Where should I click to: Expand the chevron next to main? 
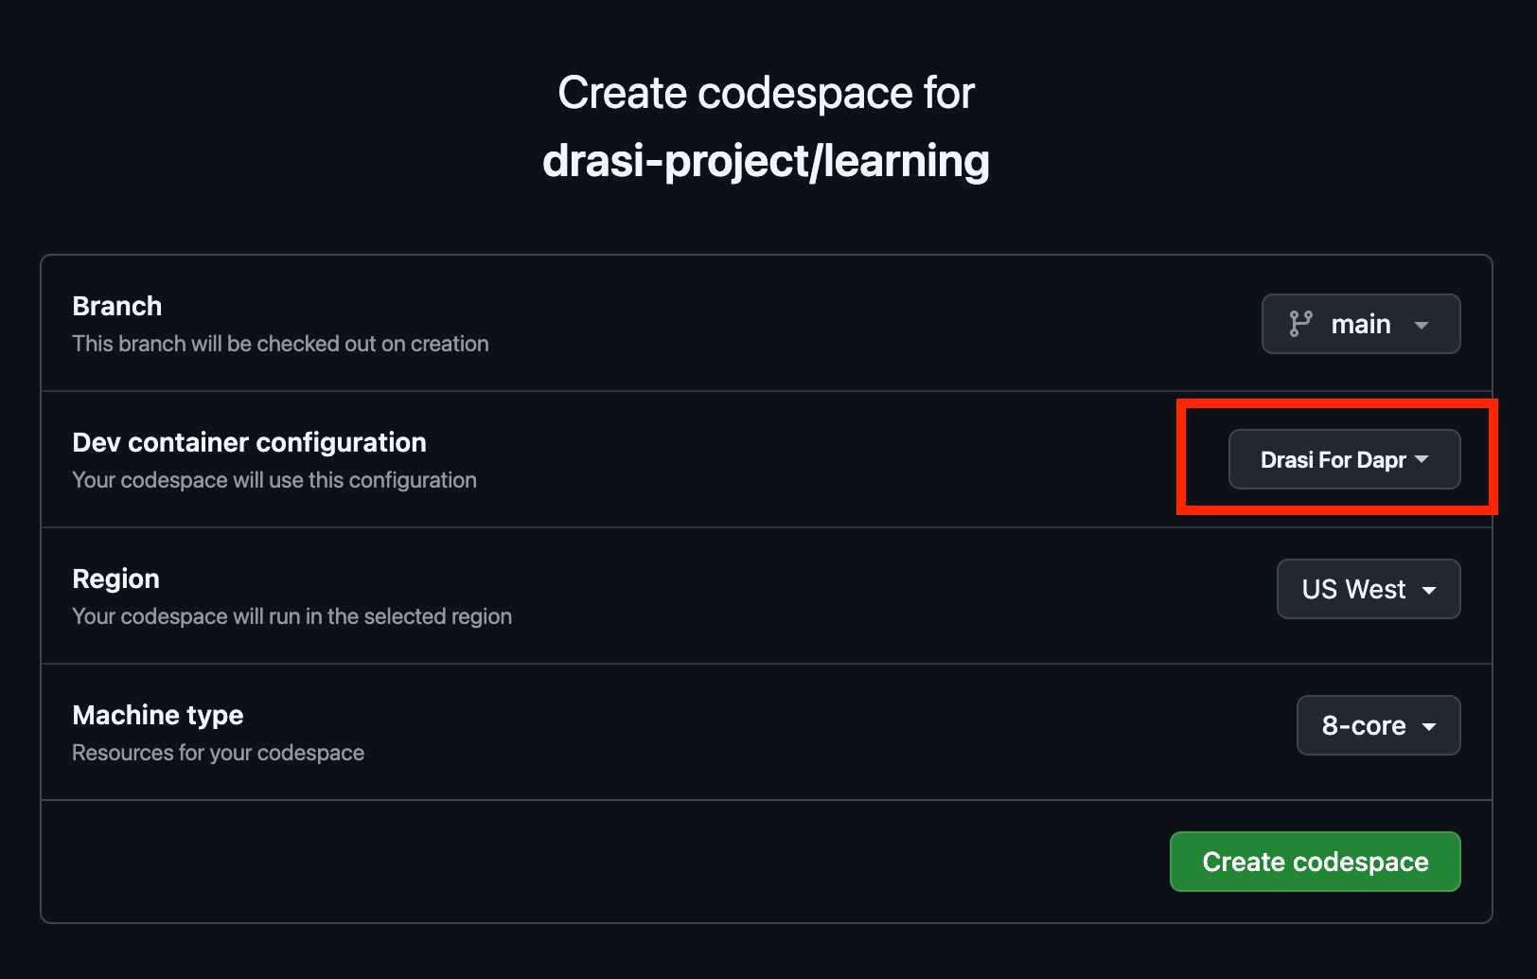coord(1422,325)
